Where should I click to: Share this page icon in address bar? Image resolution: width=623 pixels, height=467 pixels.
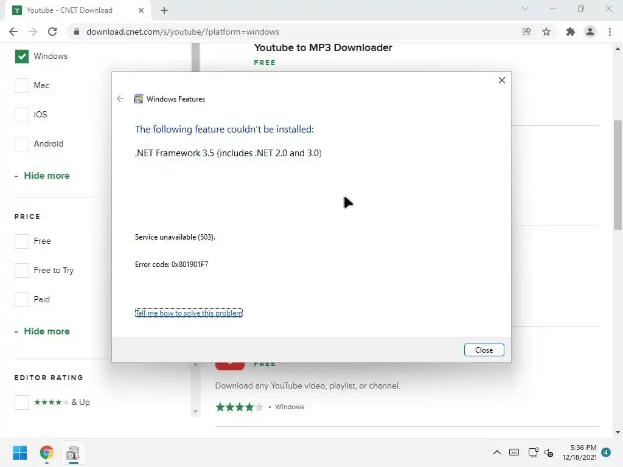tap(526, 32)
